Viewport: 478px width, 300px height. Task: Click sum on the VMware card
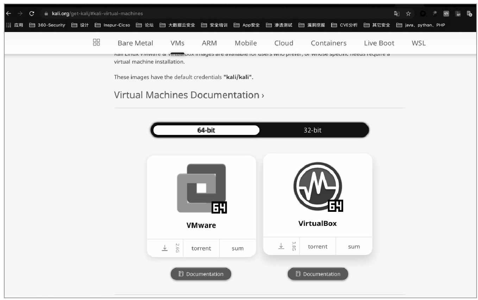238,248
